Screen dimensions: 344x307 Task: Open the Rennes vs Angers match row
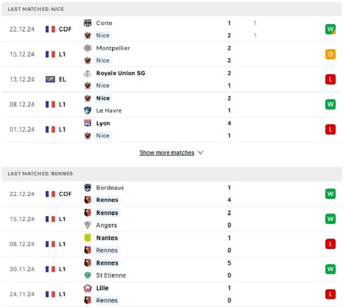click(172, 219)
